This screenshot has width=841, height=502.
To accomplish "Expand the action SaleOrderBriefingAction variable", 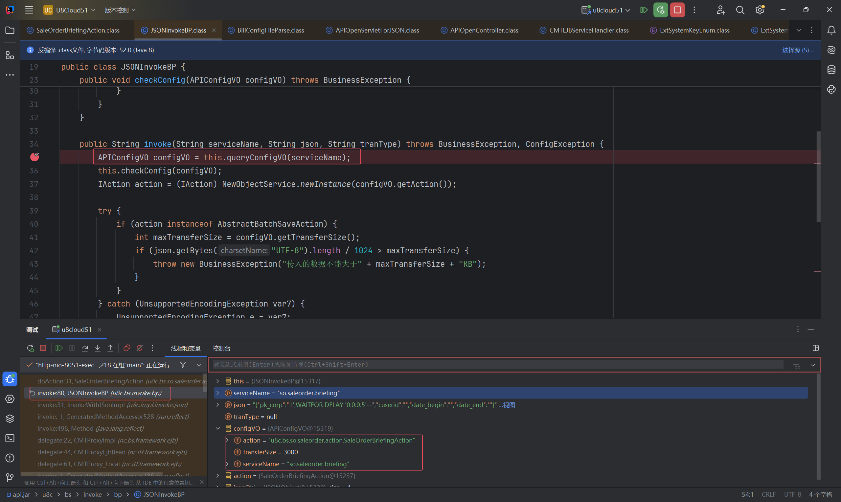I will 218,476.
